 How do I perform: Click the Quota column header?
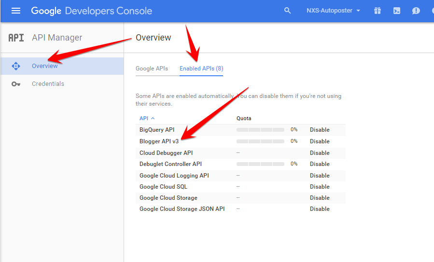coord(244,118)
